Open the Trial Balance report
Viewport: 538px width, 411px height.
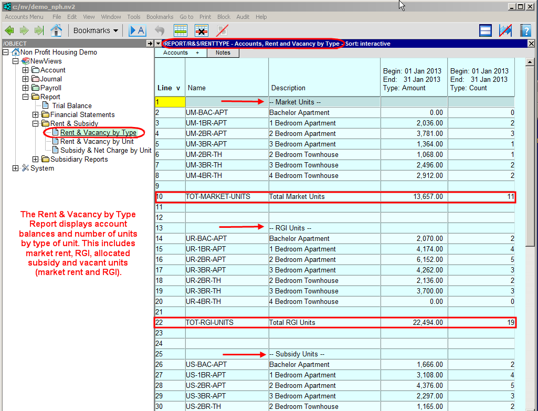coord(71,106)
